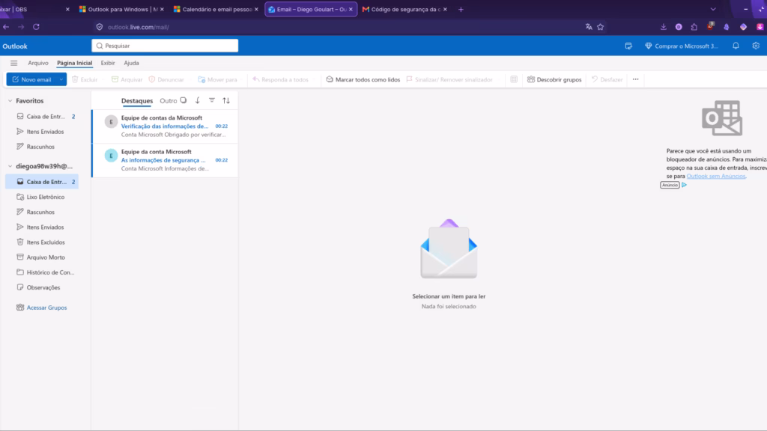Screen dimensions: 767x431
Task: Click the Excluir delete toolbar button
Action: [85, 79]
